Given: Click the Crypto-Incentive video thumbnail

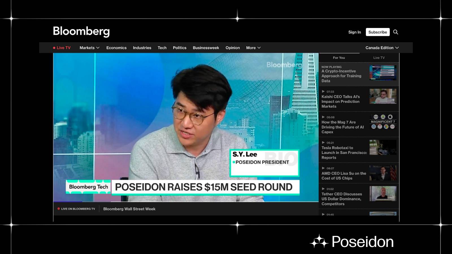Looking at the screenshot, I should (x=383, y=73).
